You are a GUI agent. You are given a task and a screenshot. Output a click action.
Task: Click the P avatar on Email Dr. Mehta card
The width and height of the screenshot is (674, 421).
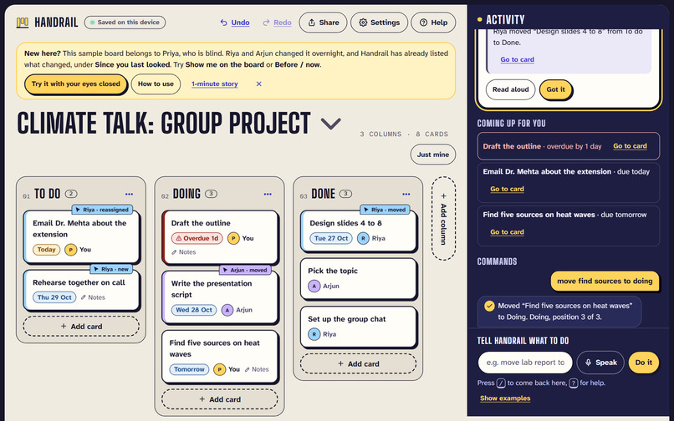(x=70, y=250)
